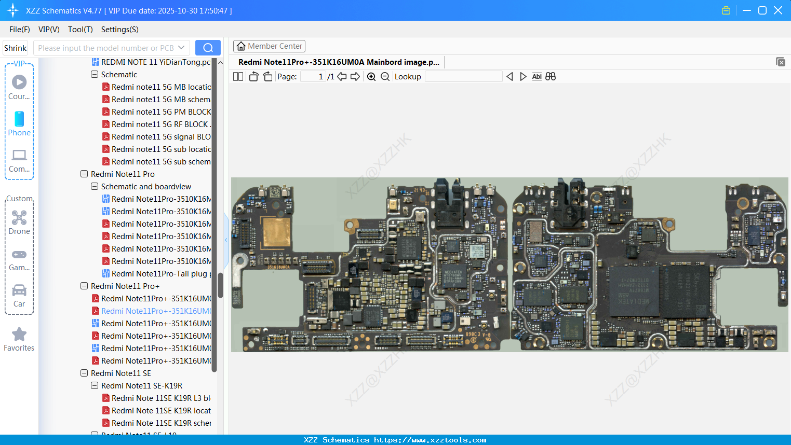Select the Drone category in sidebar

[19, 223]
